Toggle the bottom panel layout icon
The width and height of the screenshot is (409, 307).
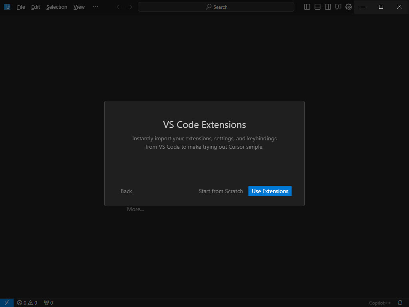pos(318,7)
